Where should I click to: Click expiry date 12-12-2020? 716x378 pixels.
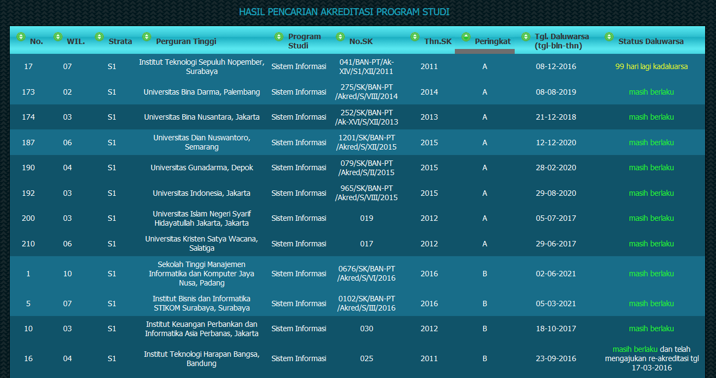[555, 142]
